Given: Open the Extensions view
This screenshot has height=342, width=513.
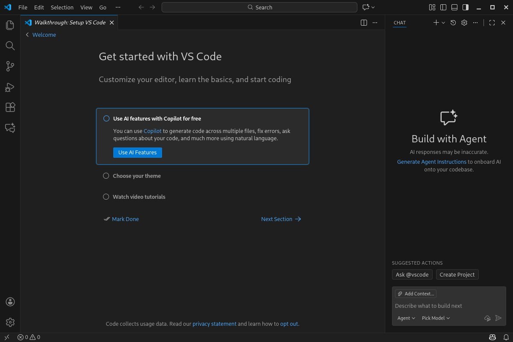Looking at the screenshot, I should (10, 107).
